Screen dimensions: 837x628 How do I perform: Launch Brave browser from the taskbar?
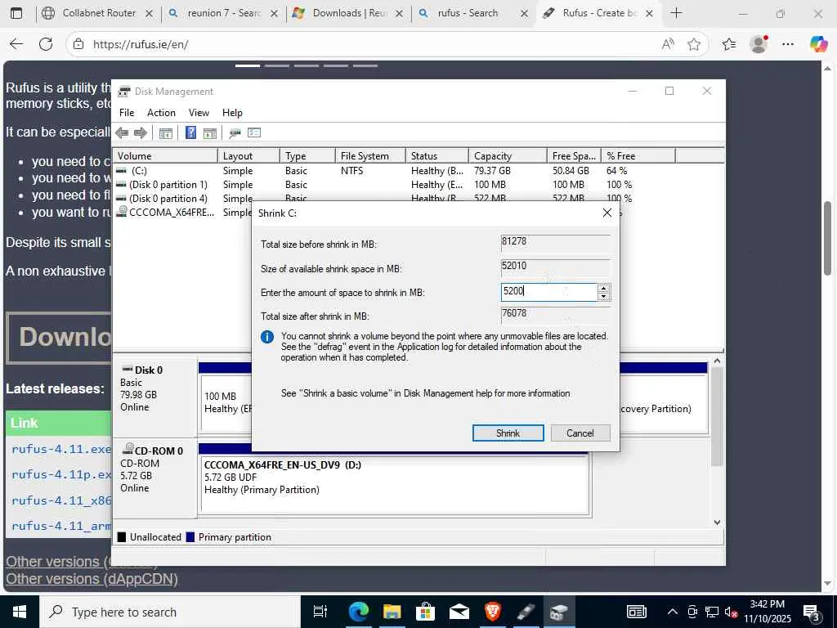492,612
